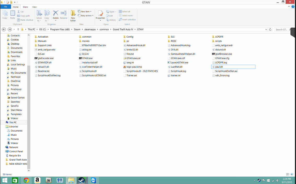Switch to large icons view
Screen dimensions: 296x184
click(x=292, y=174)
